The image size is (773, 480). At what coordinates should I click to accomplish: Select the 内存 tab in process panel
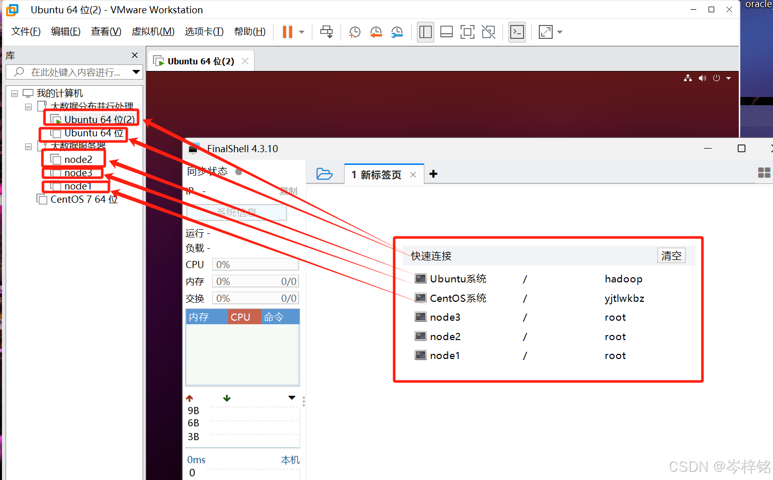coord(207,317)
